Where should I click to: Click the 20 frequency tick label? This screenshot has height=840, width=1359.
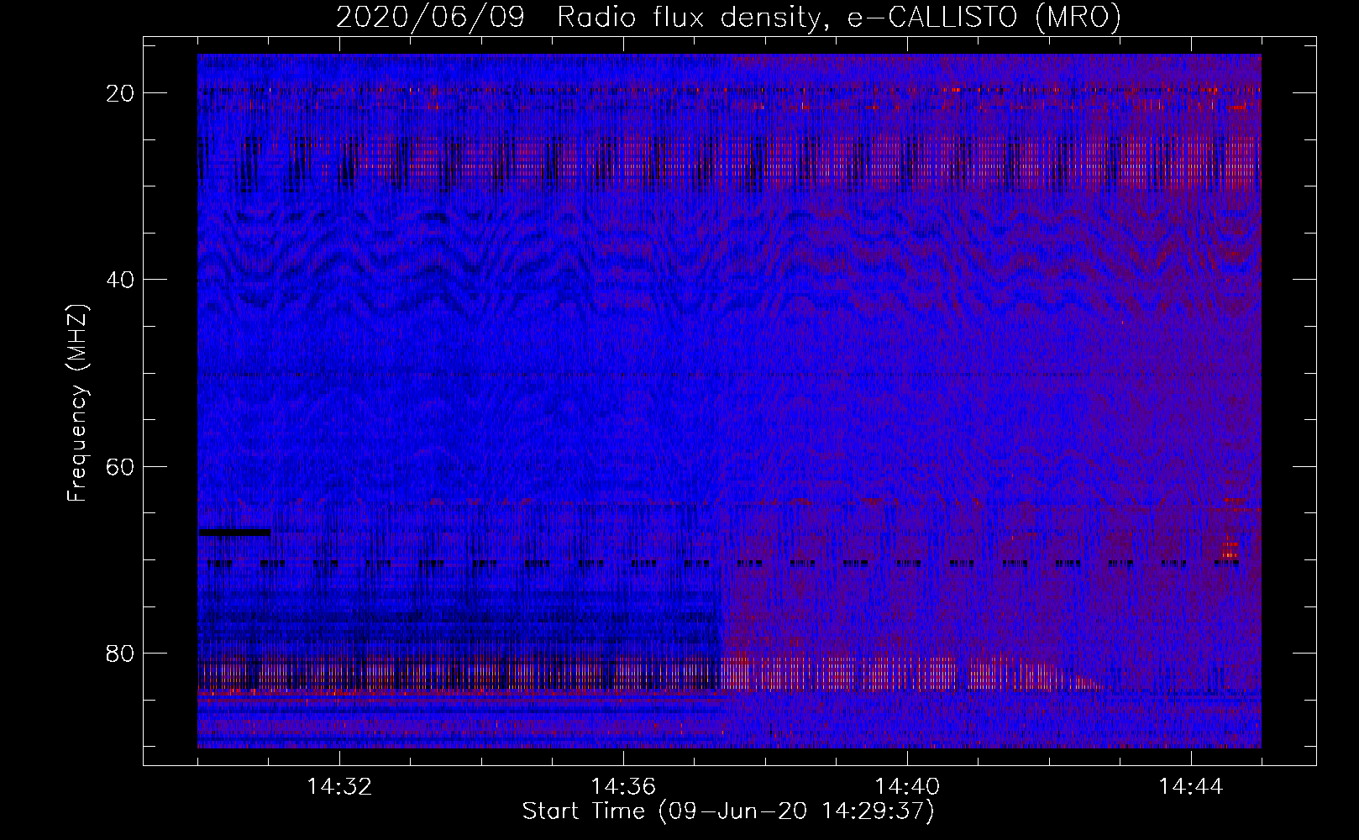pos(120,93)
